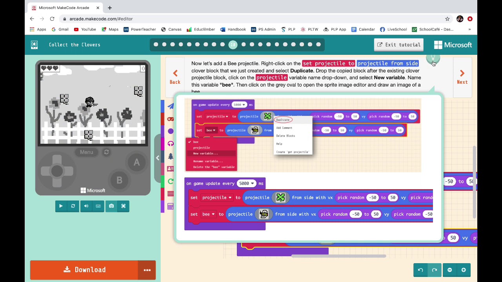The width and height of the screenshot is (502, 282).
Task: Jump to the last tutorial step dot
Action: (x=318, y=45)
